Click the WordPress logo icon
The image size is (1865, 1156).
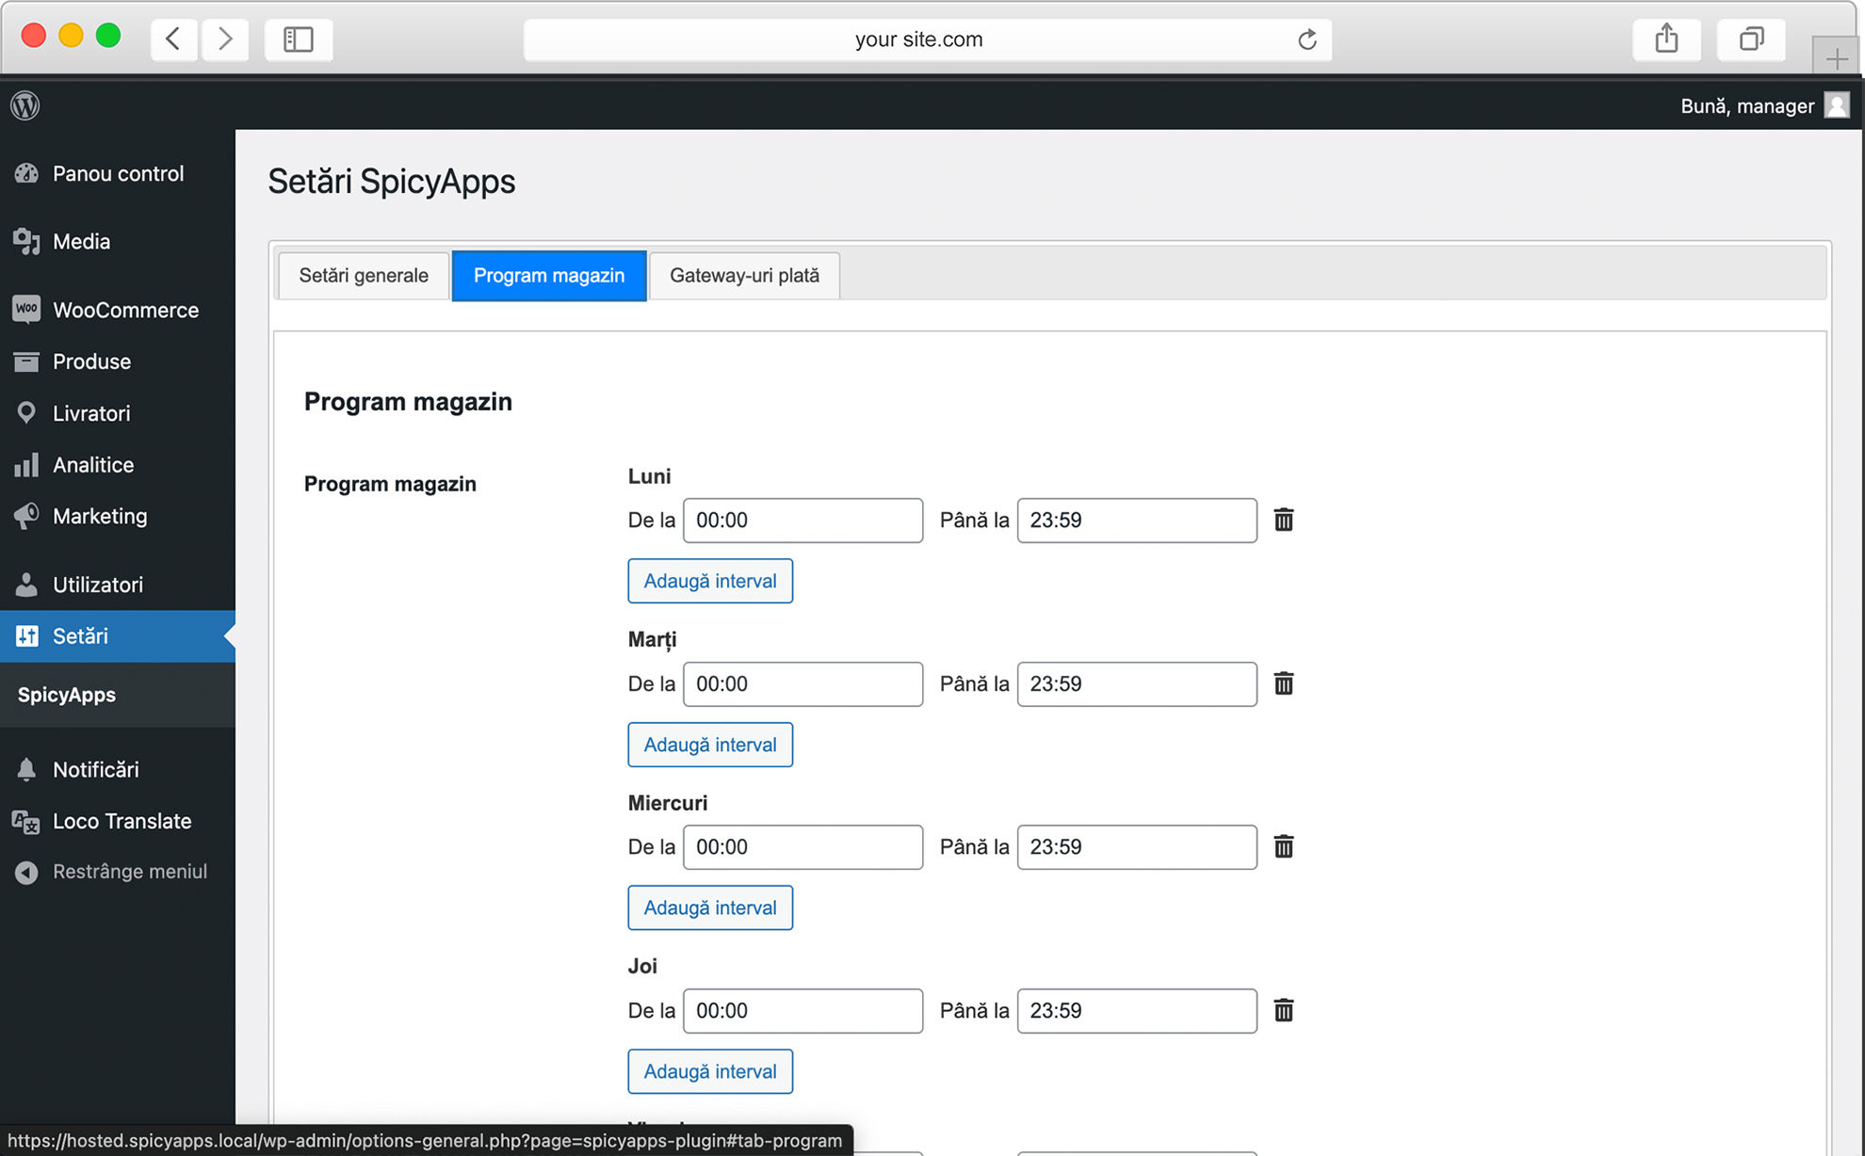[25, 104]
